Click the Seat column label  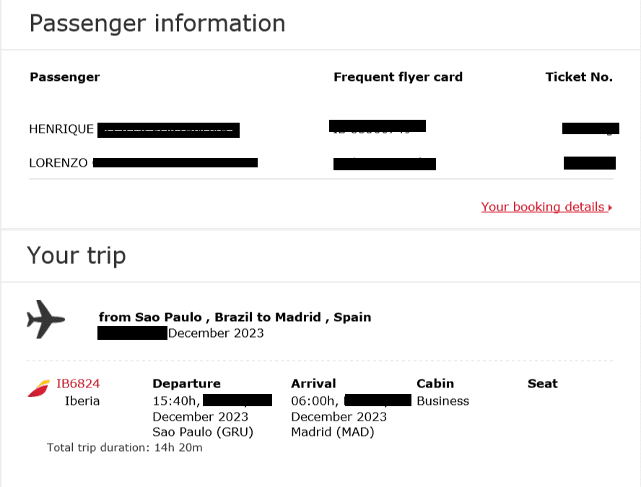[543, 384]
